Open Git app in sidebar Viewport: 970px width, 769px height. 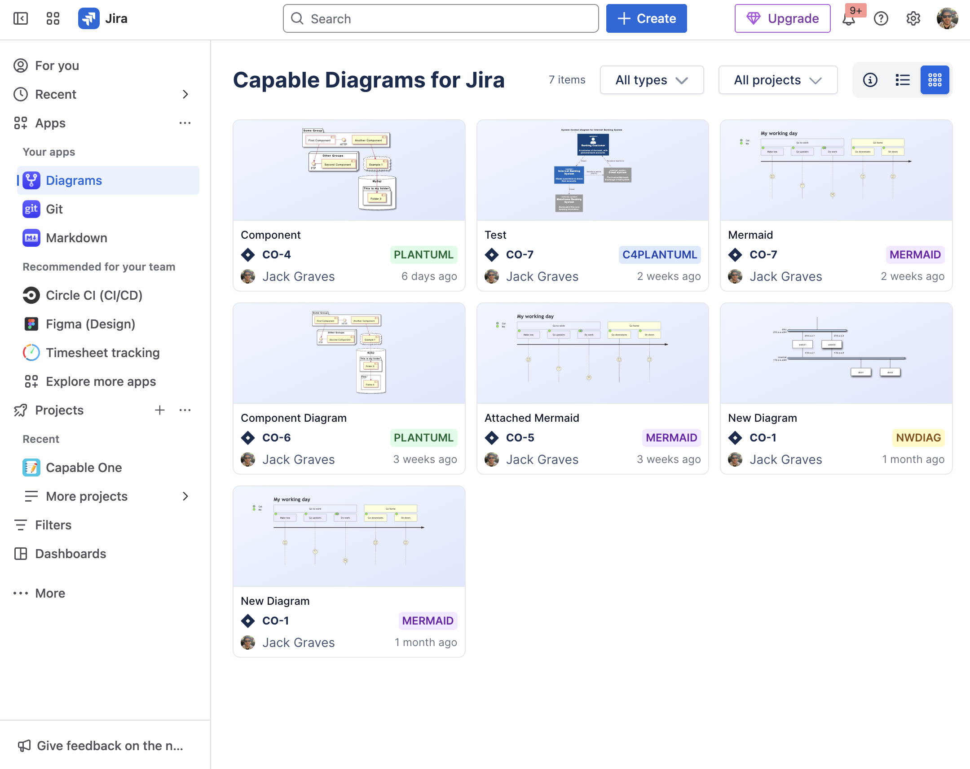(54, 209)
